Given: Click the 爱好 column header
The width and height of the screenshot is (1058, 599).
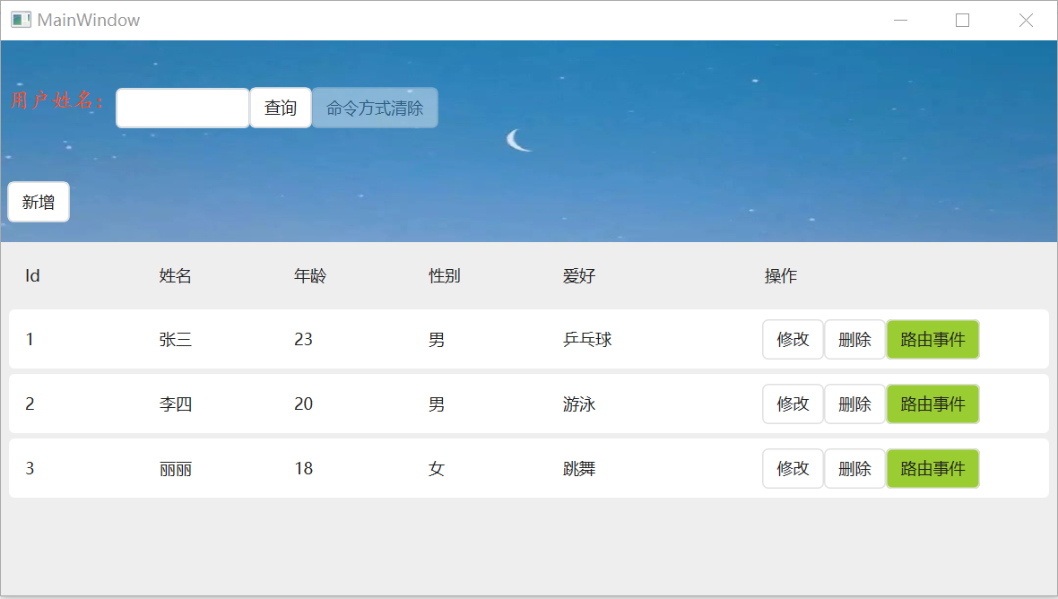Looking at the screenshot, I should click(579, 275).
